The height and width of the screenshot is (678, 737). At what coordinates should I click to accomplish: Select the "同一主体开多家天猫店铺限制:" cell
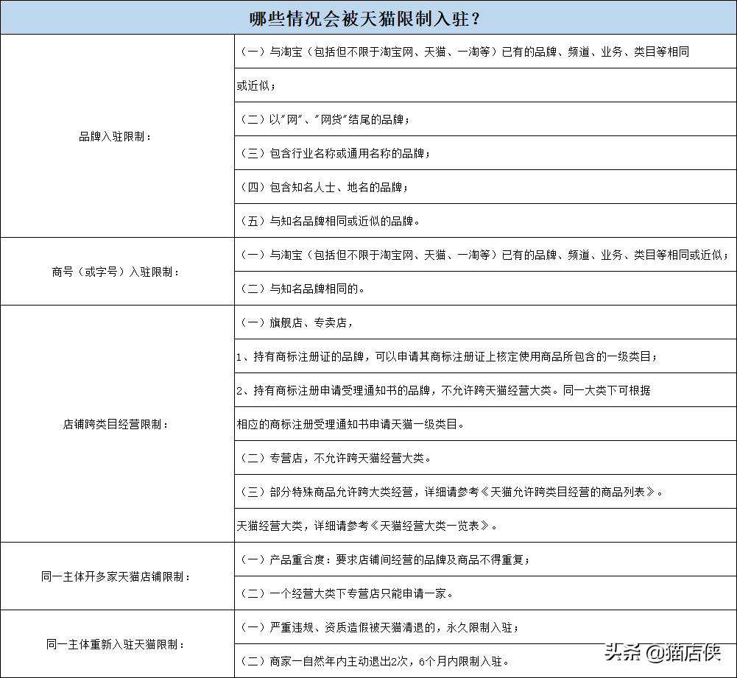click(118, 576)
